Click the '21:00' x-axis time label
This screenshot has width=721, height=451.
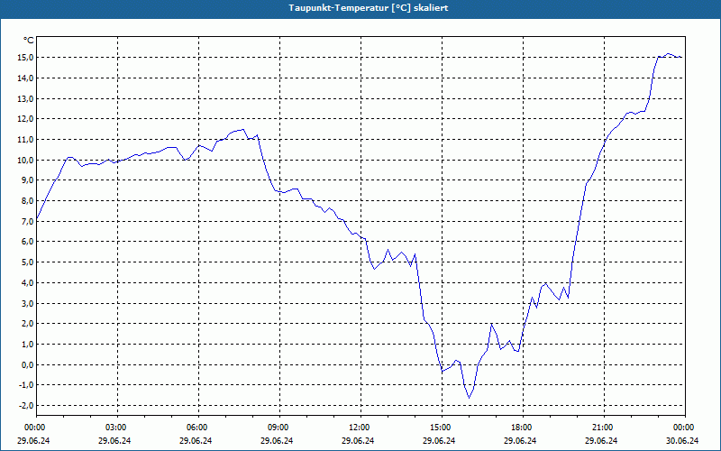coord(602,428)
